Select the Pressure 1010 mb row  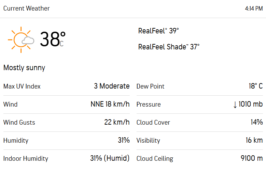(x=199, y=105)
